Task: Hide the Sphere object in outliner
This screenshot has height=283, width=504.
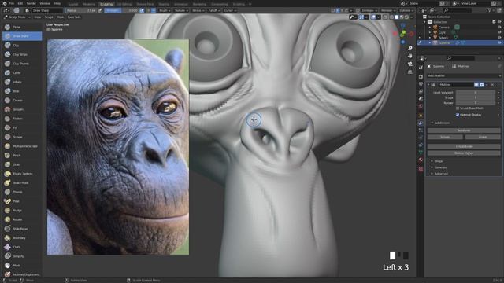Action: tap(499, 38)
